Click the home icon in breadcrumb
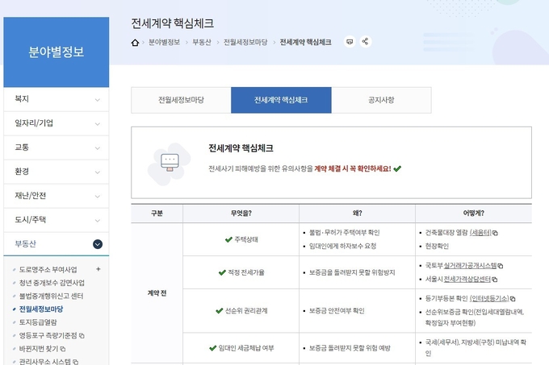The width and height of the screenshot is (549, 365). click(136, 40)
